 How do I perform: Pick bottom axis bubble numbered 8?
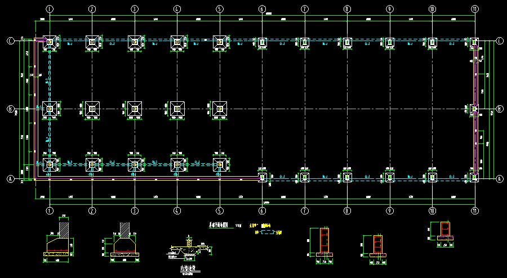coord(347,211)
